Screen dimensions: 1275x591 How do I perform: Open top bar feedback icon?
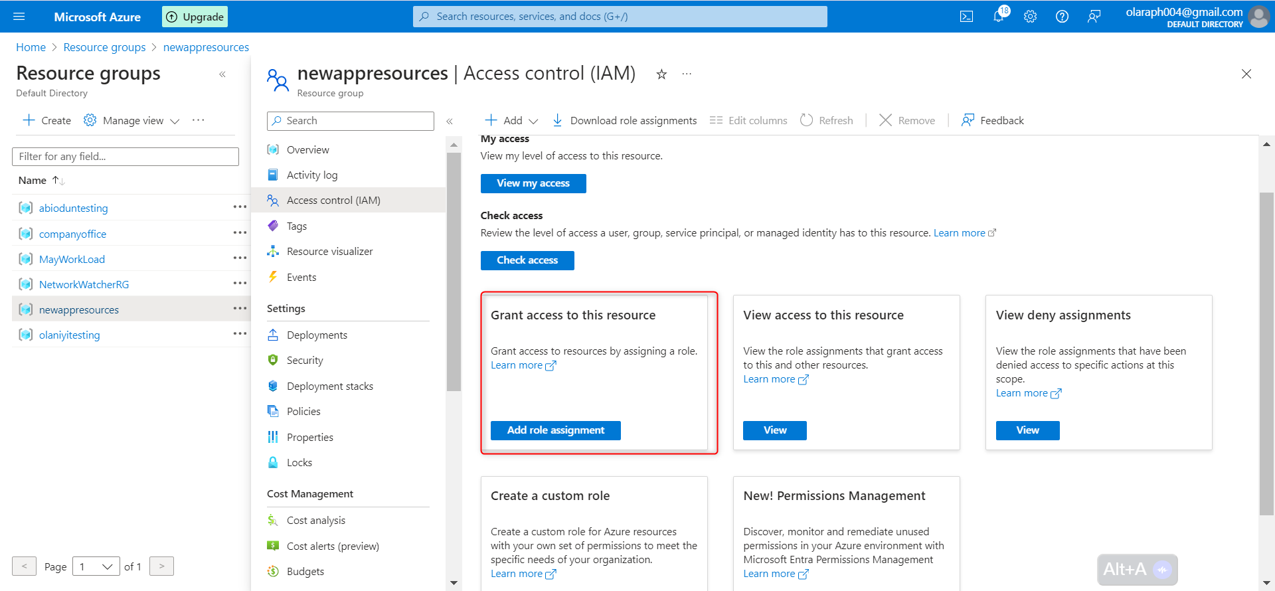pos(1094,17)
